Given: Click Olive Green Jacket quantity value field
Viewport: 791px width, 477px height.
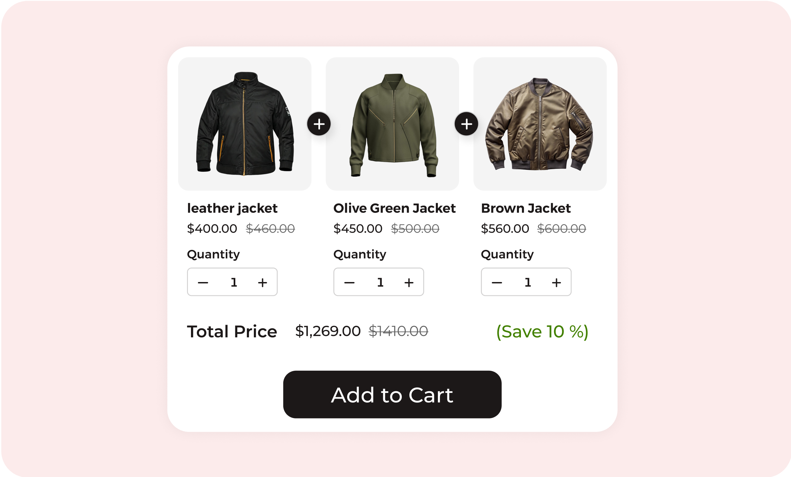Looking at the screenshot, I should pyautogui.click(x=380, y=282).
